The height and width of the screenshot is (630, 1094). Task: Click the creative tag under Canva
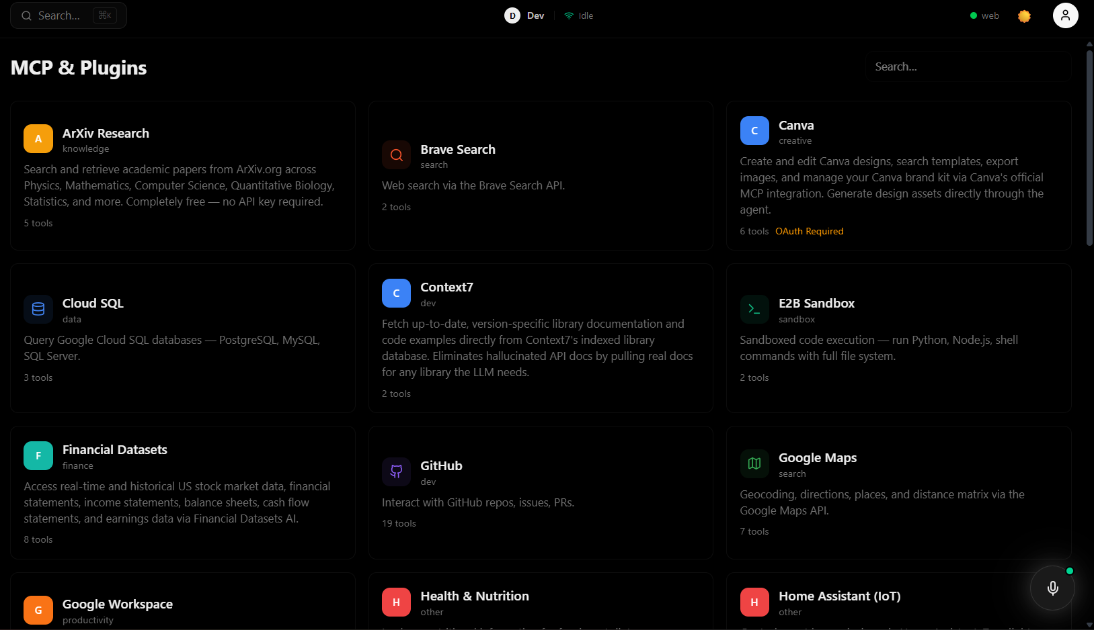tap(795, 140)
